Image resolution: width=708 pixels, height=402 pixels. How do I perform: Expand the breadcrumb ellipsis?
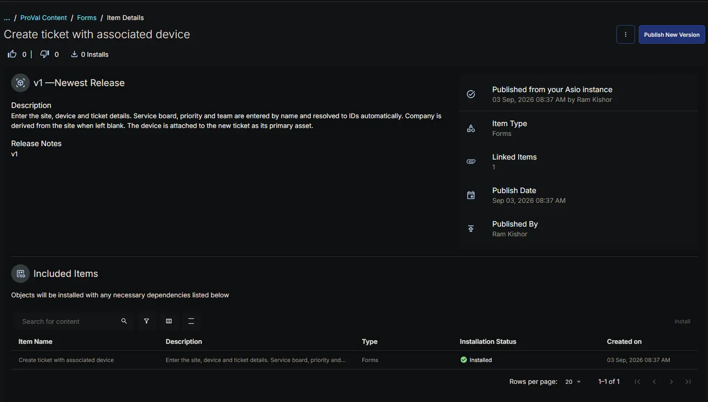(7, 18)
